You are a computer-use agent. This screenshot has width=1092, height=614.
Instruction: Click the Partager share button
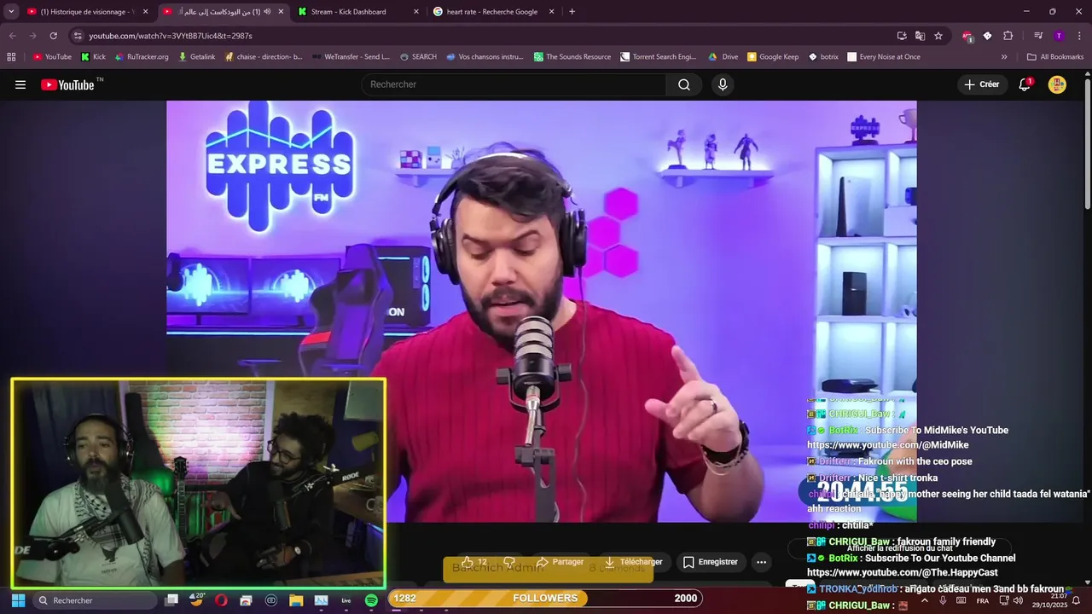(560, 562)
